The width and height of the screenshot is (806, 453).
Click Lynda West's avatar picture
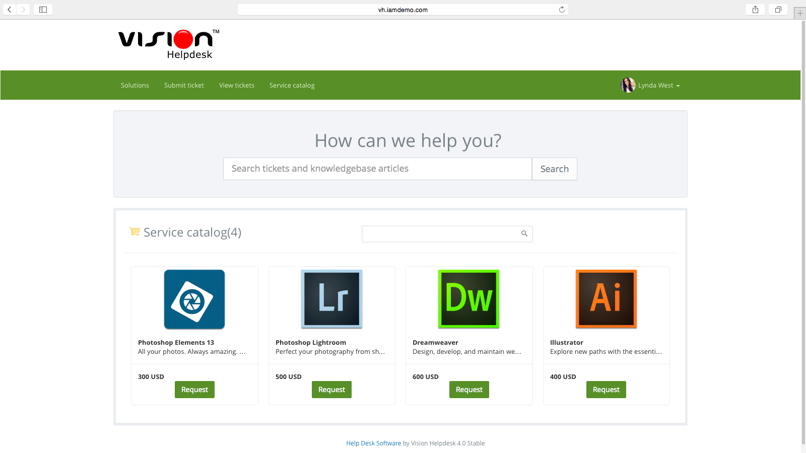628,85
